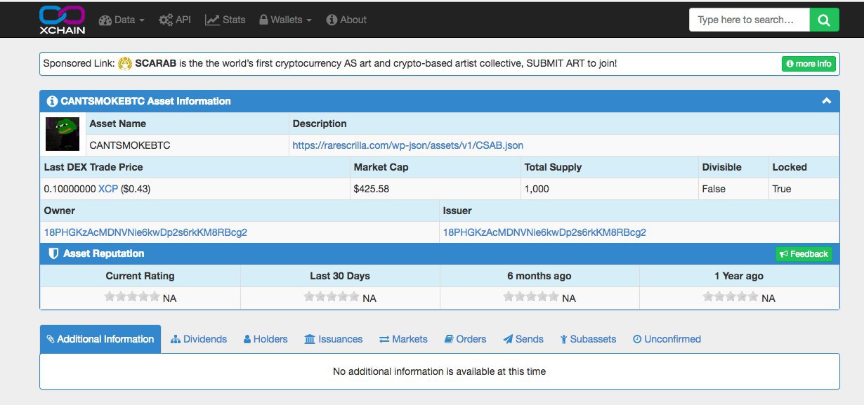The height and width of the screenshot is (405, 864).
Task: Click the 1 Year ago rating stars
Action: tap(731, 297)
